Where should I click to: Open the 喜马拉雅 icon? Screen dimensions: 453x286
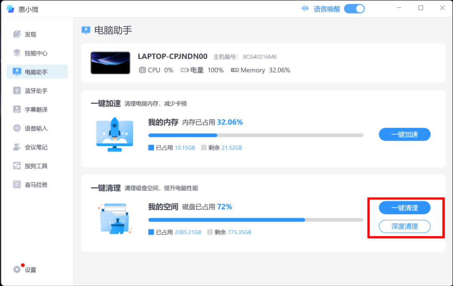[x=17, y=185]
